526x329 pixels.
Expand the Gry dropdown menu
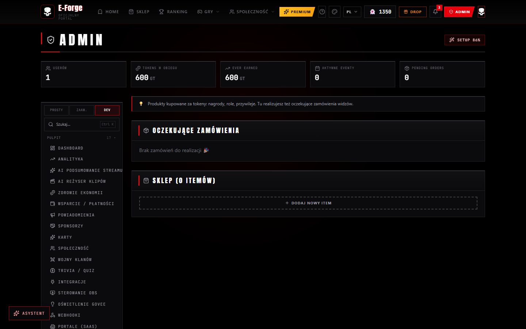click(208, 12)
